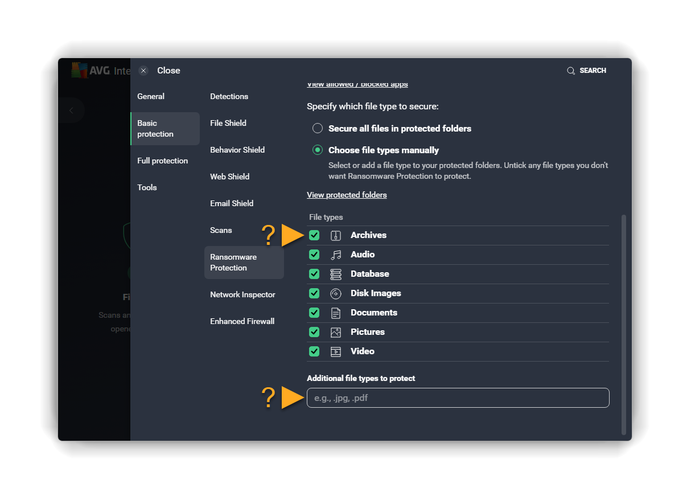Click the Video file type icon

(x=336, y=351)
